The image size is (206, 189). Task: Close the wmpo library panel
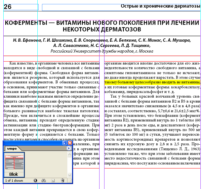70,143
